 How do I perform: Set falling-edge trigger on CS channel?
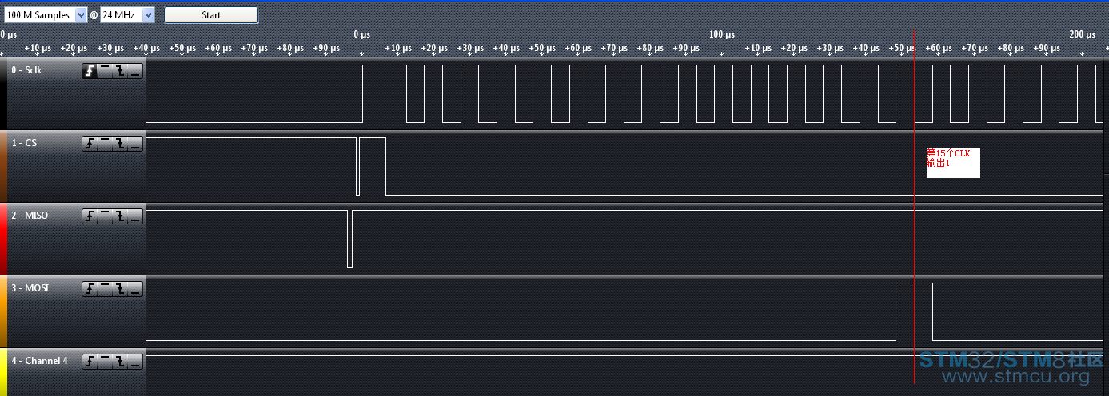click(x=120, y=144)
